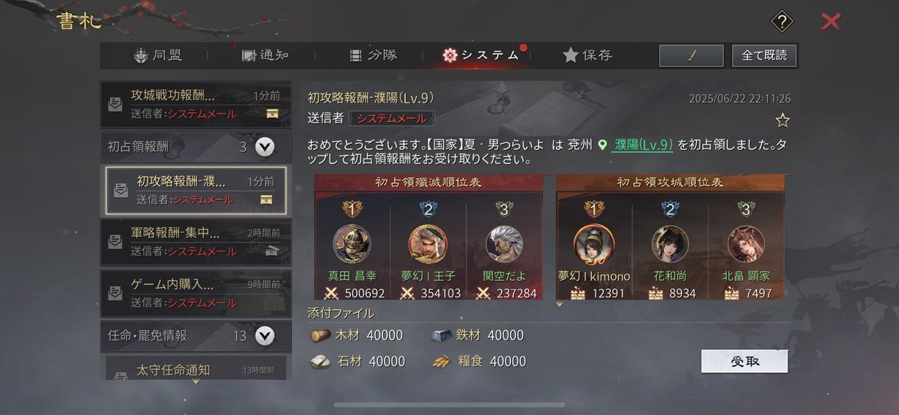The width and height of the screenshot is (899, 415).
Task: Collapse the 任命·罷免情報 group
Action: click(x=264, y=336)
